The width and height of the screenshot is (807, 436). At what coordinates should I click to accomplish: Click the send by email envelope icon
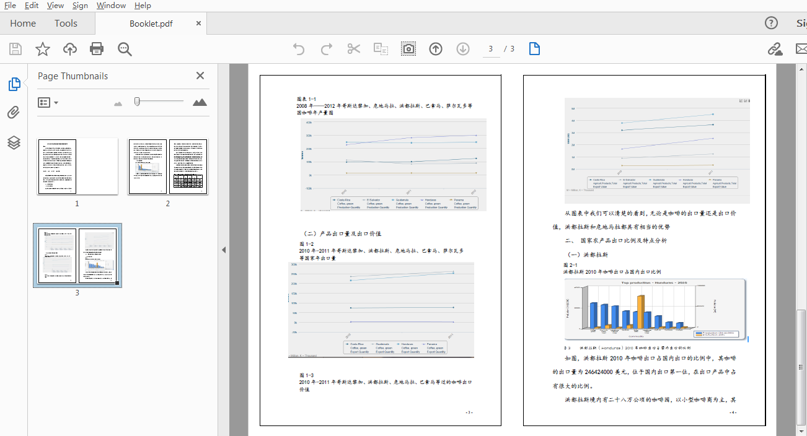click(801, 49)
